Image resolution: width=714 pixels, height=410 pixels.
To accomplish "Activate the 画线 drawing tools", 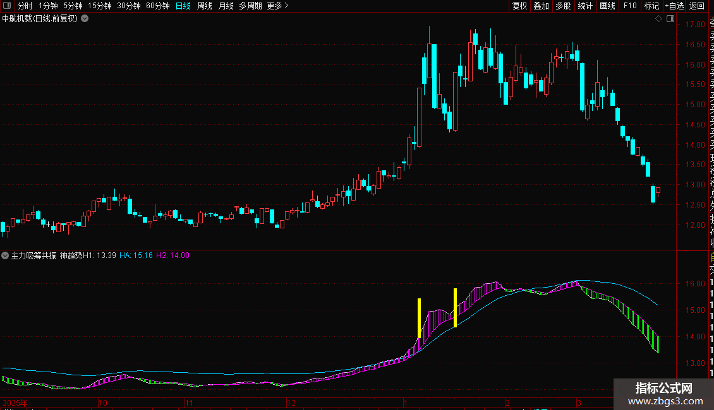I will click(607, 6).
